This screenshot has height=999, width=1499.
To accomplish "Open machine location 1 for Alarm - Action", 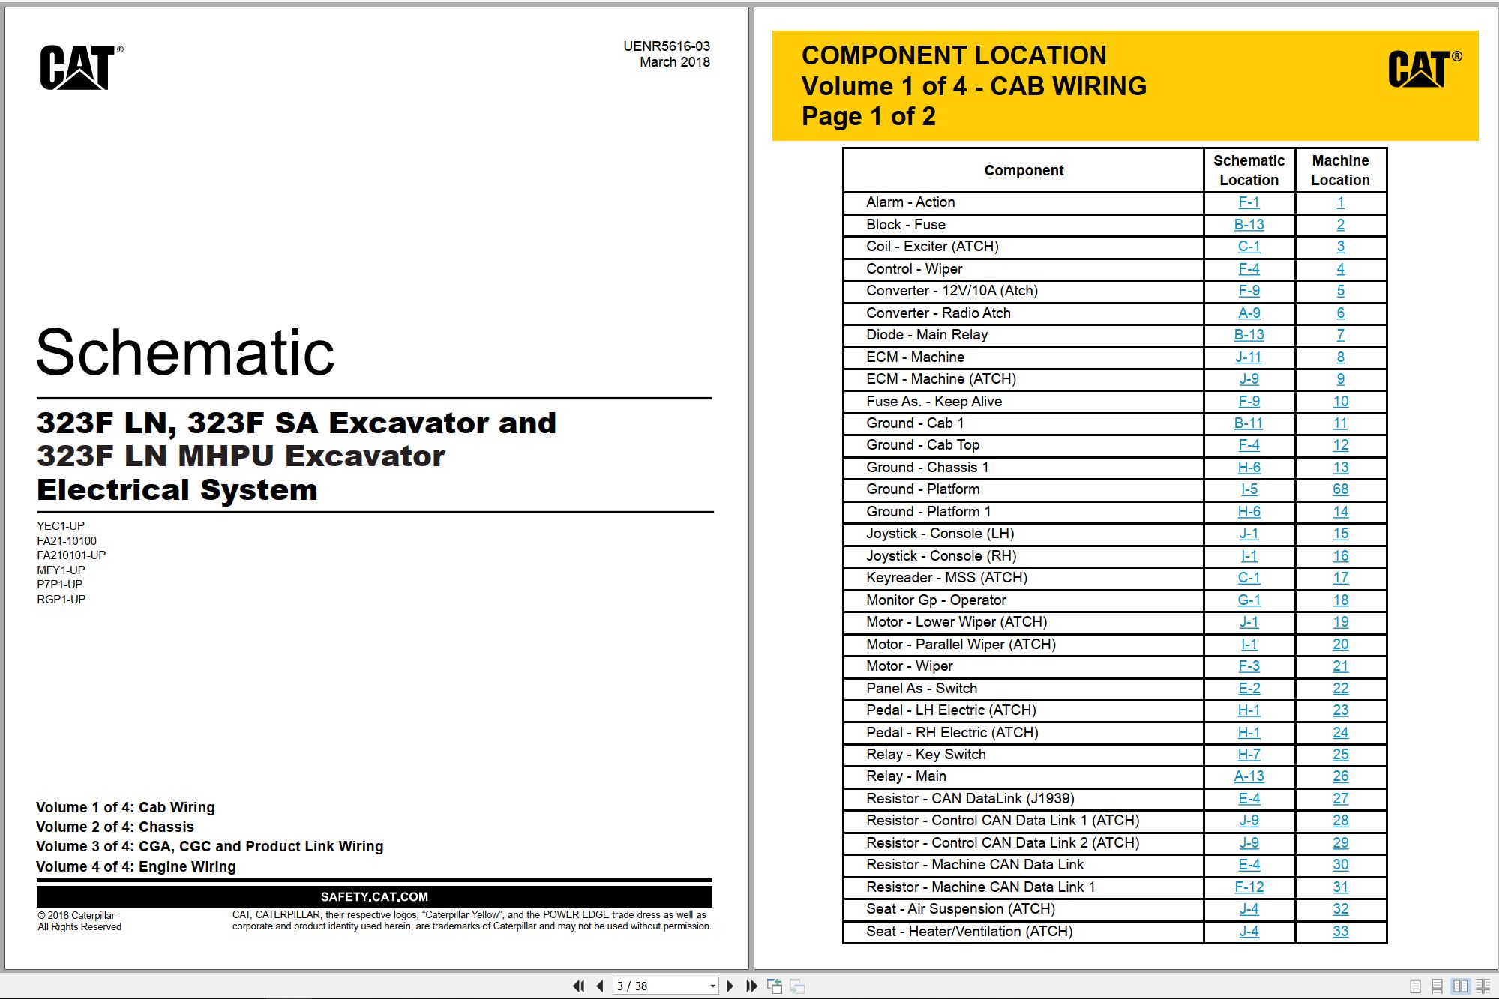I will pyautogui.click(x=1340, y=202).
